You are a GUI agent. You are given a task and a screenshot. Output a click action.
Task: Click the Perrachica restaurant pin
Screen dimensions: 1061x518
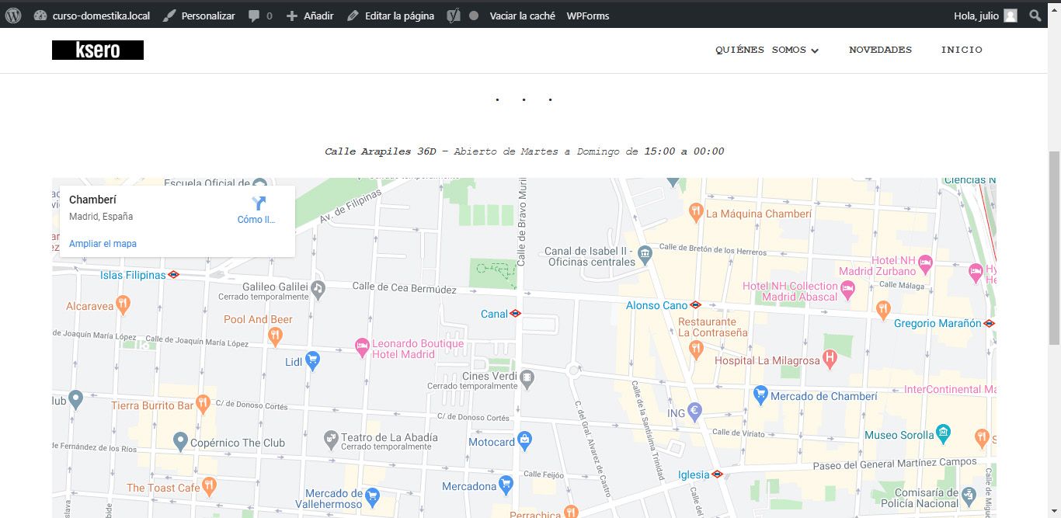point(572,512)
